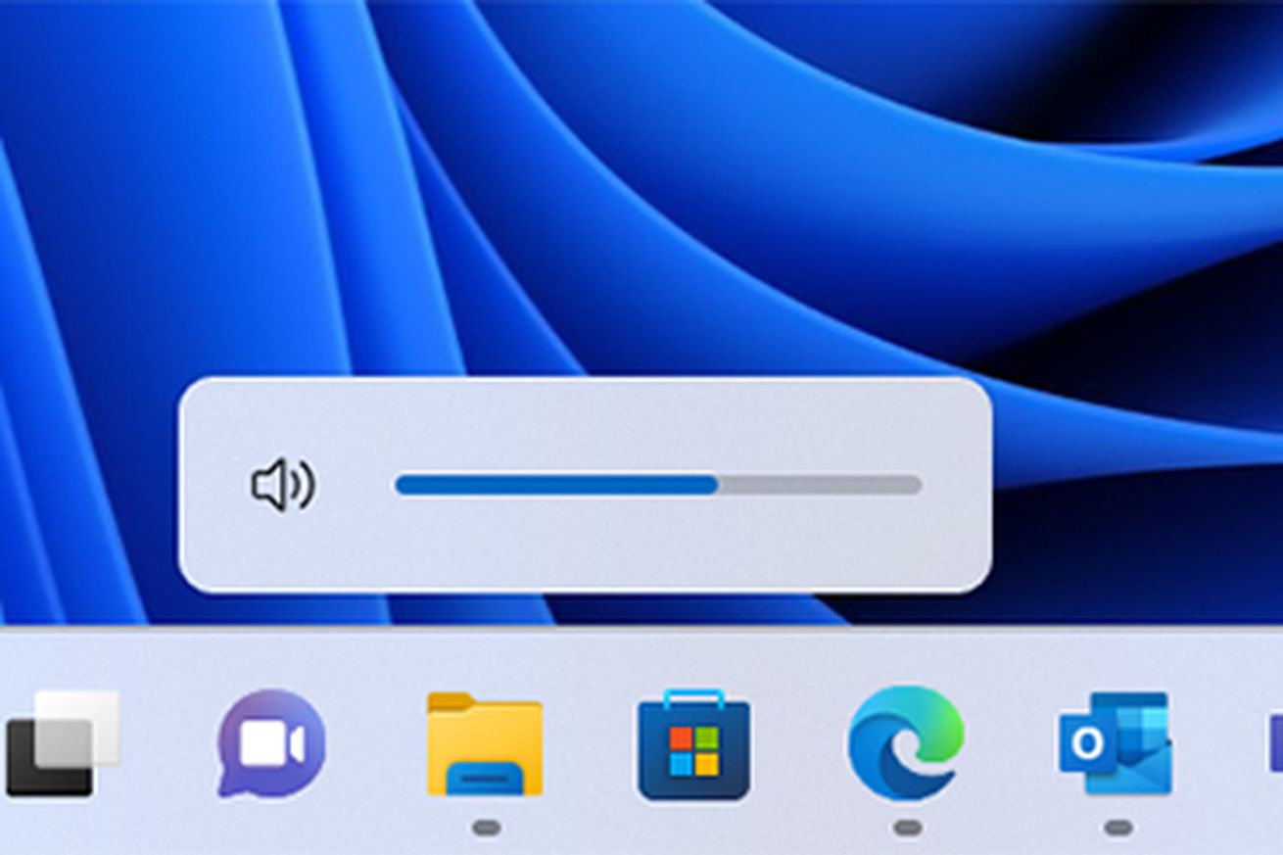Click the far right end of the volume bar
1283x855 pixels.
915,485
